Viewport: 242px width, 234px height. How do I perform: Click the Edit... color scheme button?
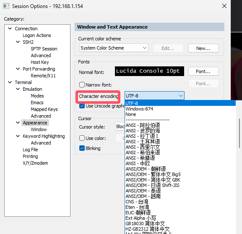pos(168,48)
